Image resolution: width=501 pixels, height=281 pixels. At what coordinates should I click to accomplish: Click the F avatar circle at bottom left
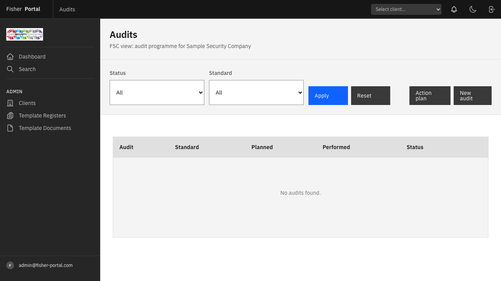pos(10,265)
